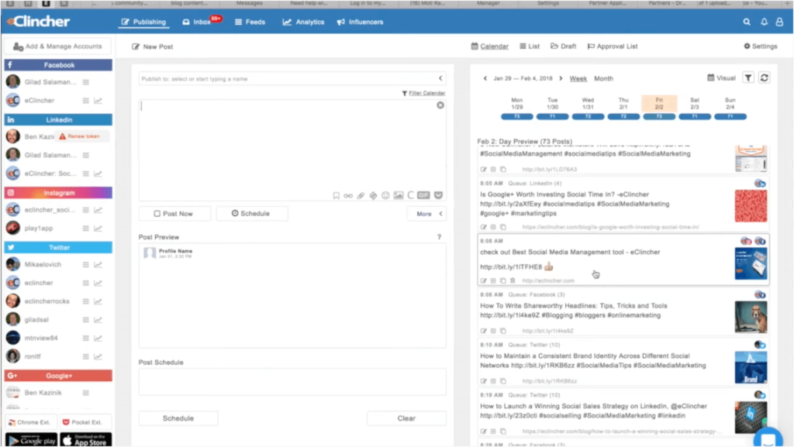Go to previous week arrow
Screen dimensions: 794x447
[485, 78]
